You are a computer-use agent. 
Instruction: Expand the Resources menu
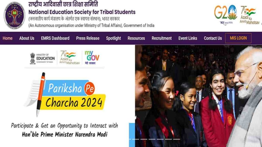(x=136, y=38)
